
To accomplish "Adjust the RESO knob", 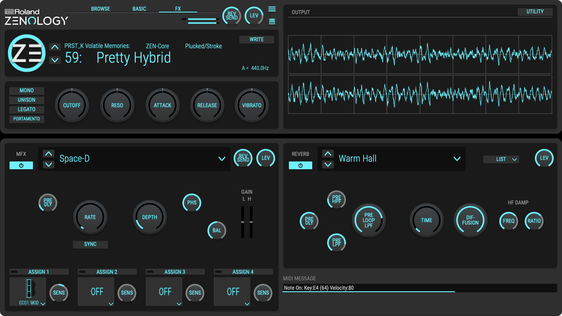I will click(x=117, y=105).
